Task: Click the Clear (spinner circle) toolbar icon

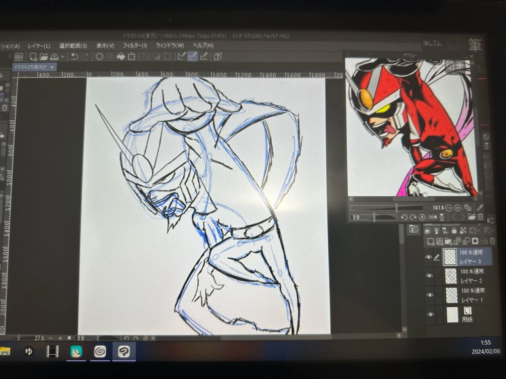Action: coord(99,57)
